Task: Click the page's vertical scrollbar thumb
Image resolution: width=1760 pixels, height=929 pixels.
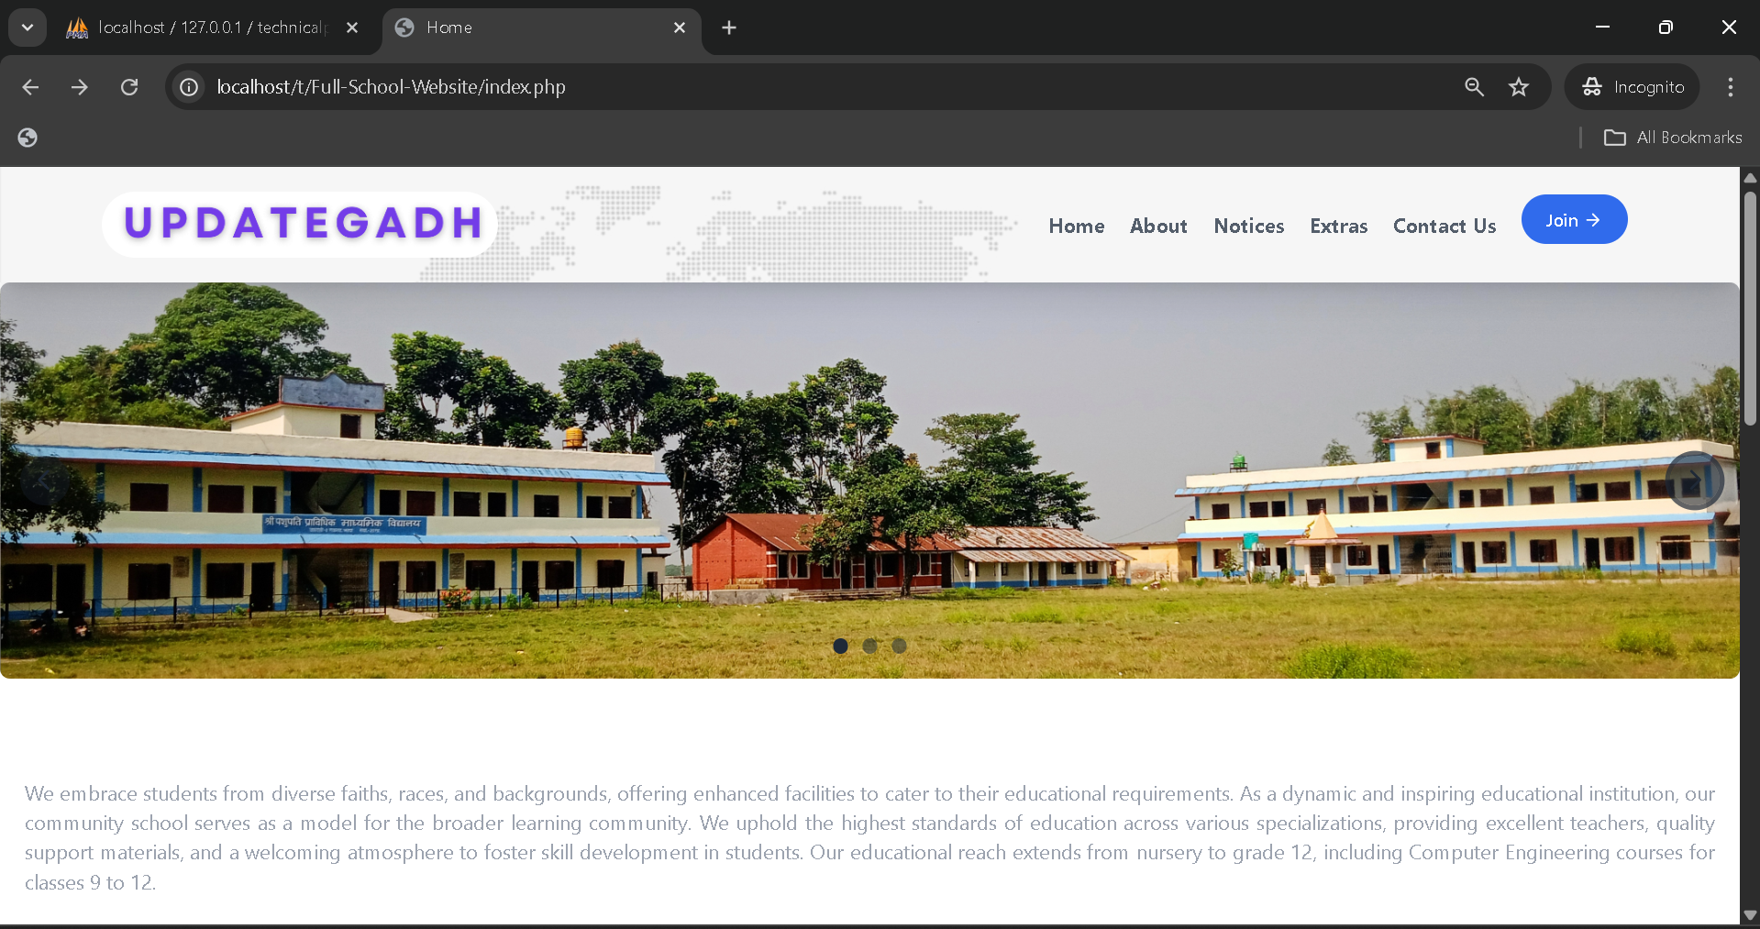Action: tap(1750, 307)
